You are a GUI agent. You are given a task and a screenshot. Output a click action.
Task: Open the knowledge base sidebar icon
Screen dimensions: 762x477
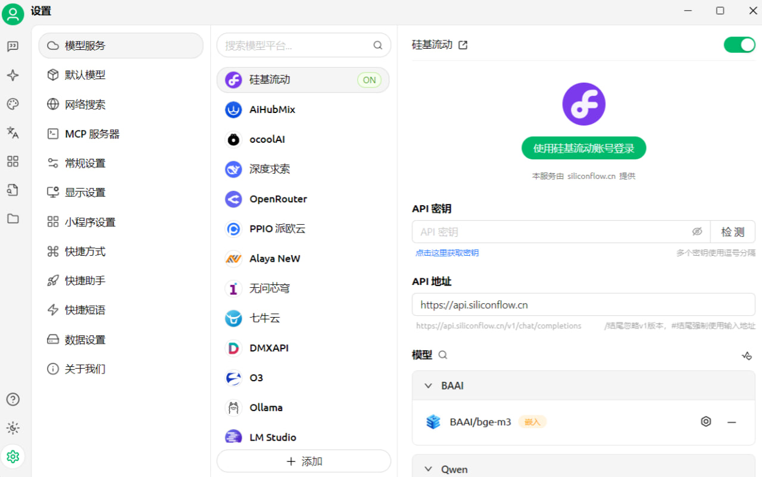pos(13,190)
